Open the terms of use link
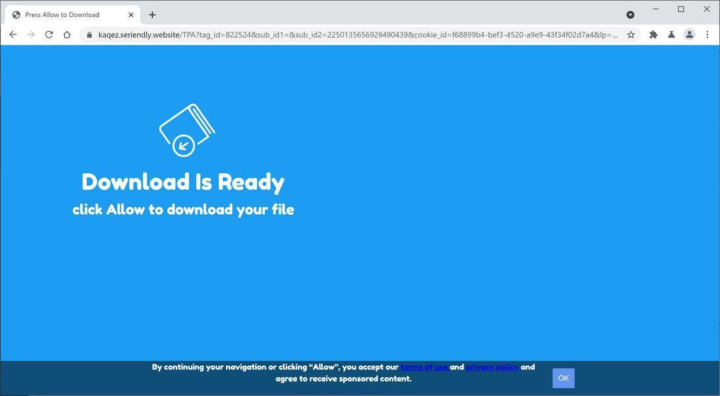720x396 pixels. point(424,367)
